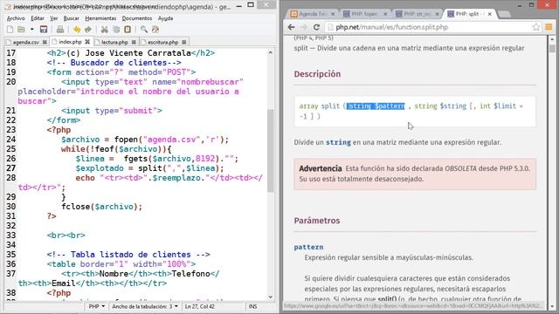This screenshot has height=314, width=559.
Task: Cut selection with the scissors icon
Action: (105, 30)
